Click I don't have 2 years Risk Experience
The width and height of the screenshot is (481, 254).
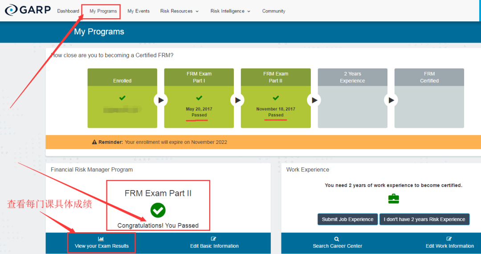pos(424,219)
